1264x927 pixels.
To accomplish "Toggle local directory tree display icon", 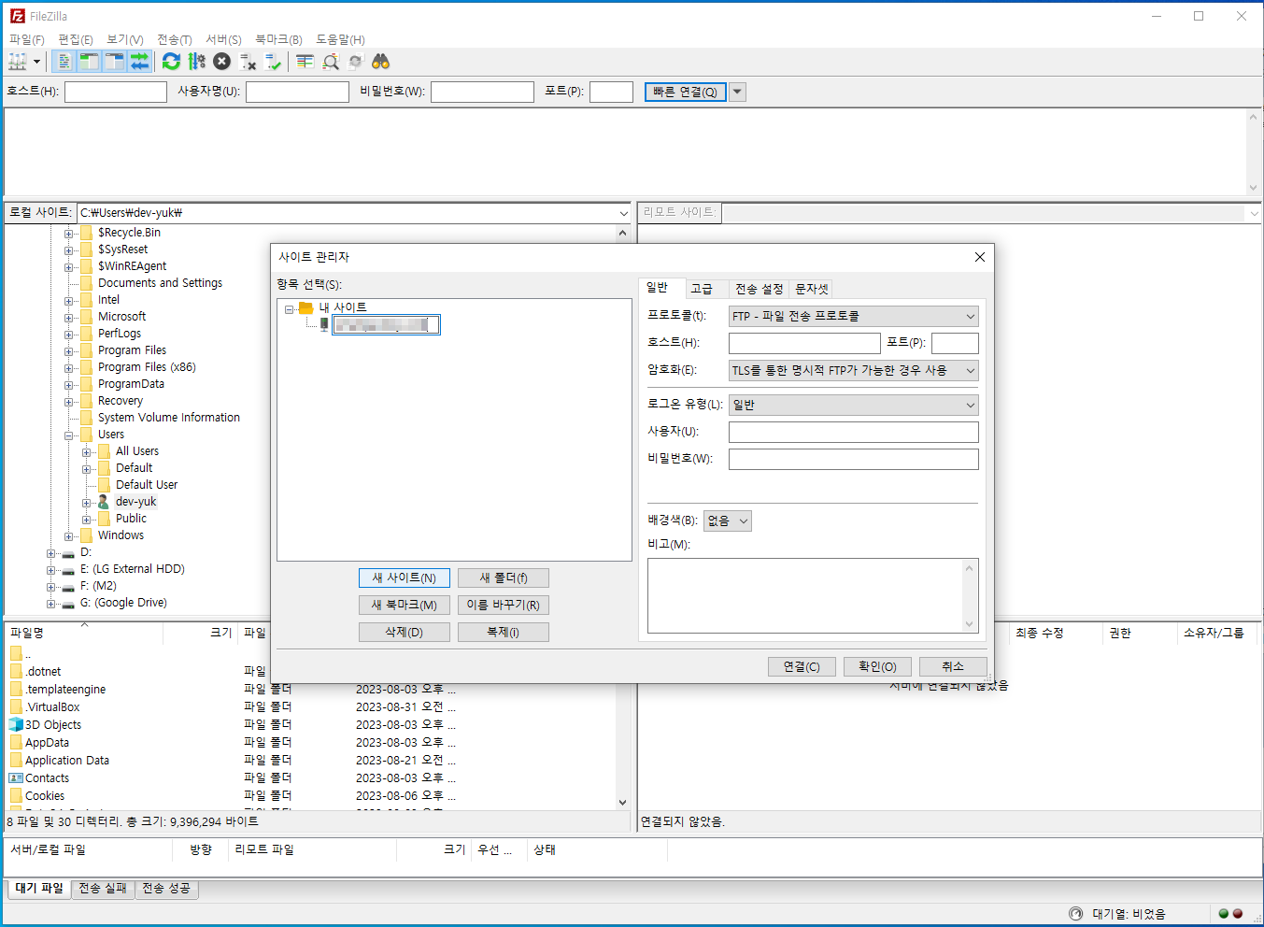I will point(89,62).
